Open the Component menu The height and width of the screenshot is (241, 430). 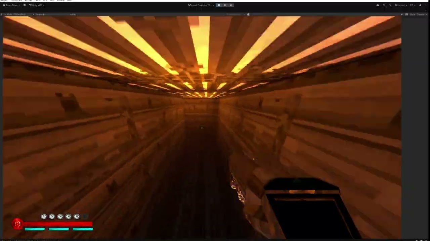[x=16, y=1]
